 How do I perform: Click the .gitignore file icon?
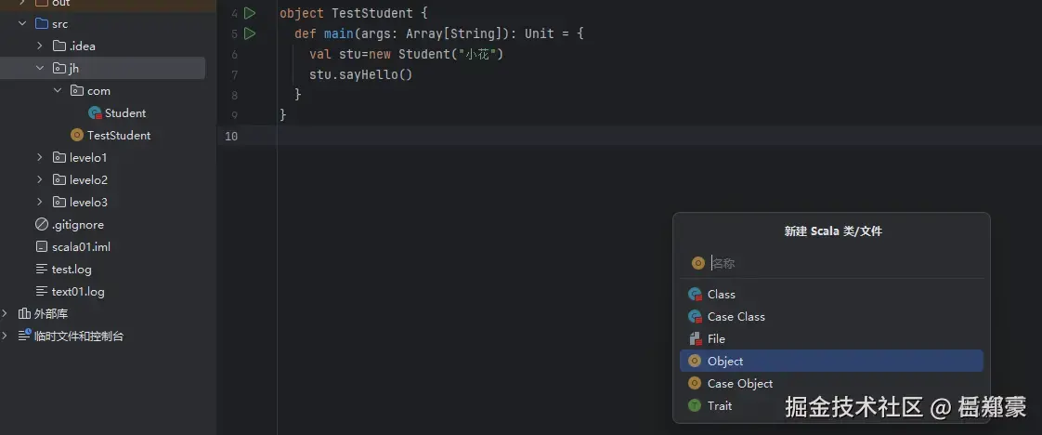(41, 224)
